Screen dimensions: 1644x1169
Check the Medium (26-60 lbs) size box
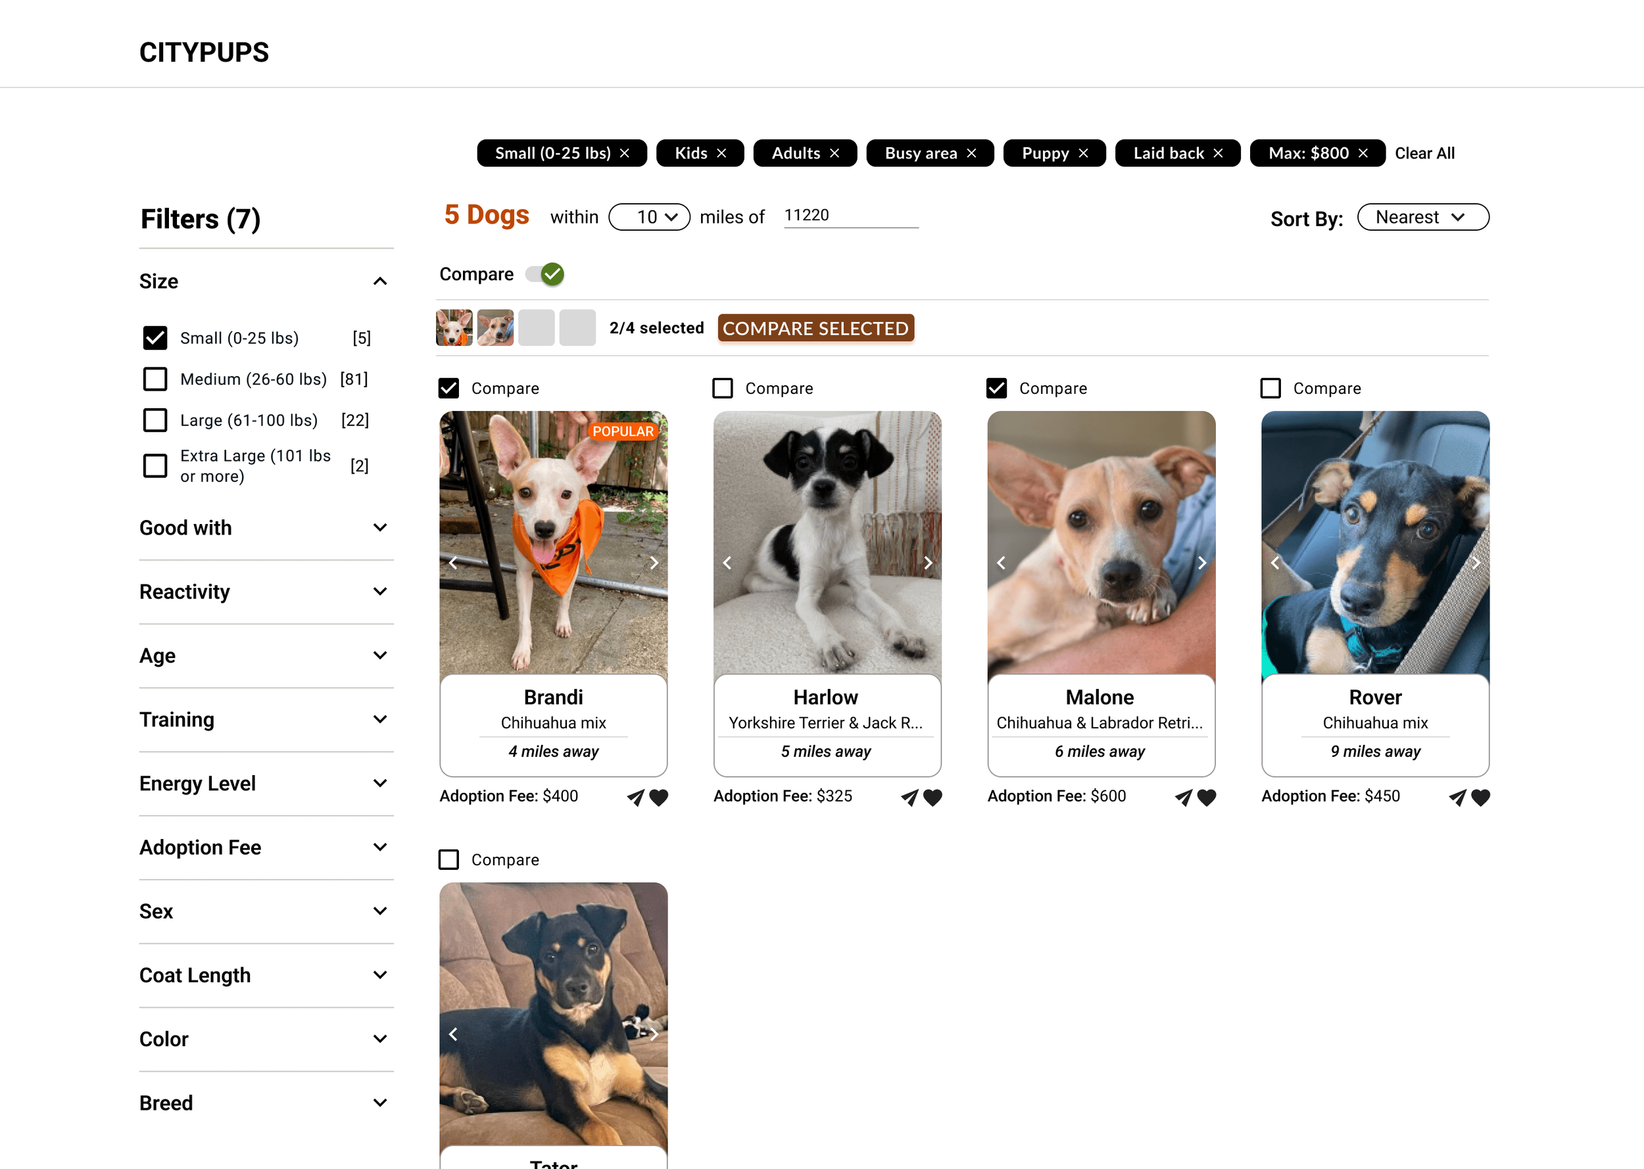(x=155, y=379)
